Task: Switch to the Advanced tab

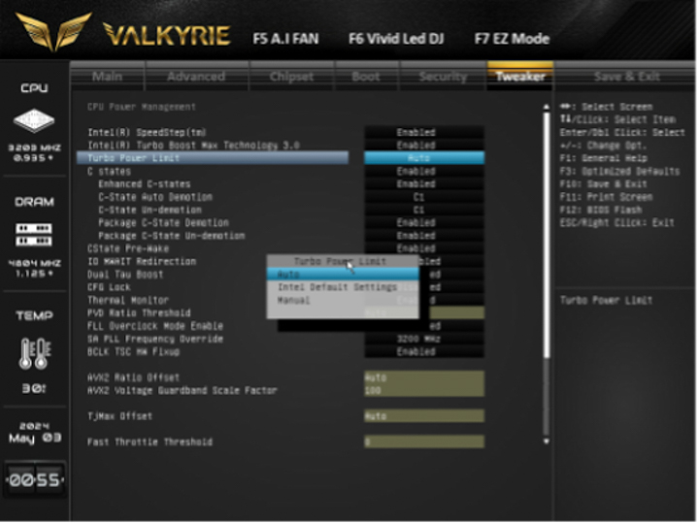Action: click(x=196, y=77)
